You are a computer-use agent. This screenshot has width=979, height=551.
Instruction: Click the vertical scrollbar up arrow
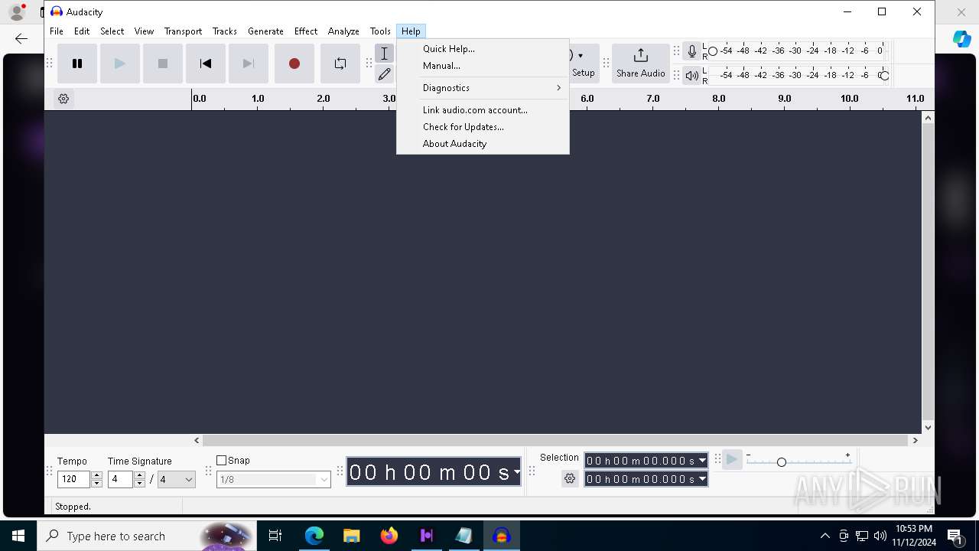[x=928, y=118]
